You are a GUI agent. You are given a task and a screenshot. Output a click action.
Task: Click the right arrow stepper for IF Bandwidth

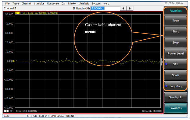130,9
